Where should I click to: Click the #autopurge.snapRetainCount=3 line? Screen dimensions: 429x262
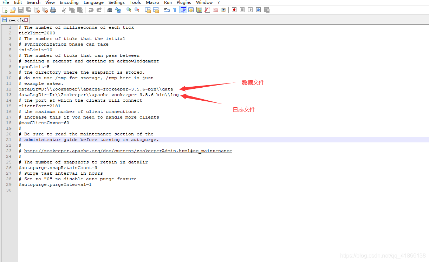coord(58,168)
